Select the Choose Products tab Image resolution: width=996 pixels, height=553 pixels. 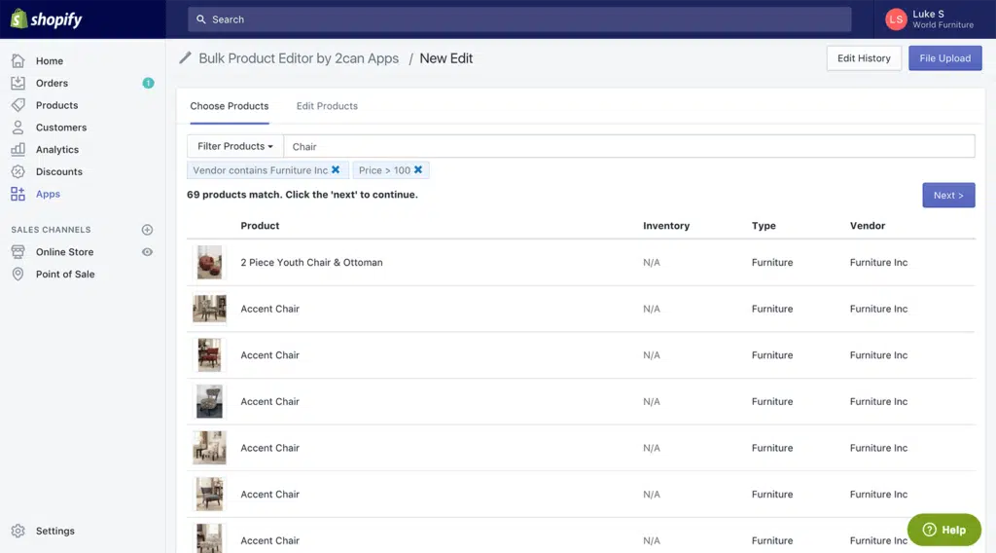(229, 106)
